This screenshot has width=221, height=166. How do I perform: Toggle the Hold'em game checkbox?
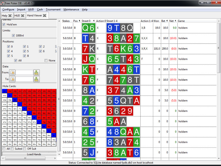(4, 25)
